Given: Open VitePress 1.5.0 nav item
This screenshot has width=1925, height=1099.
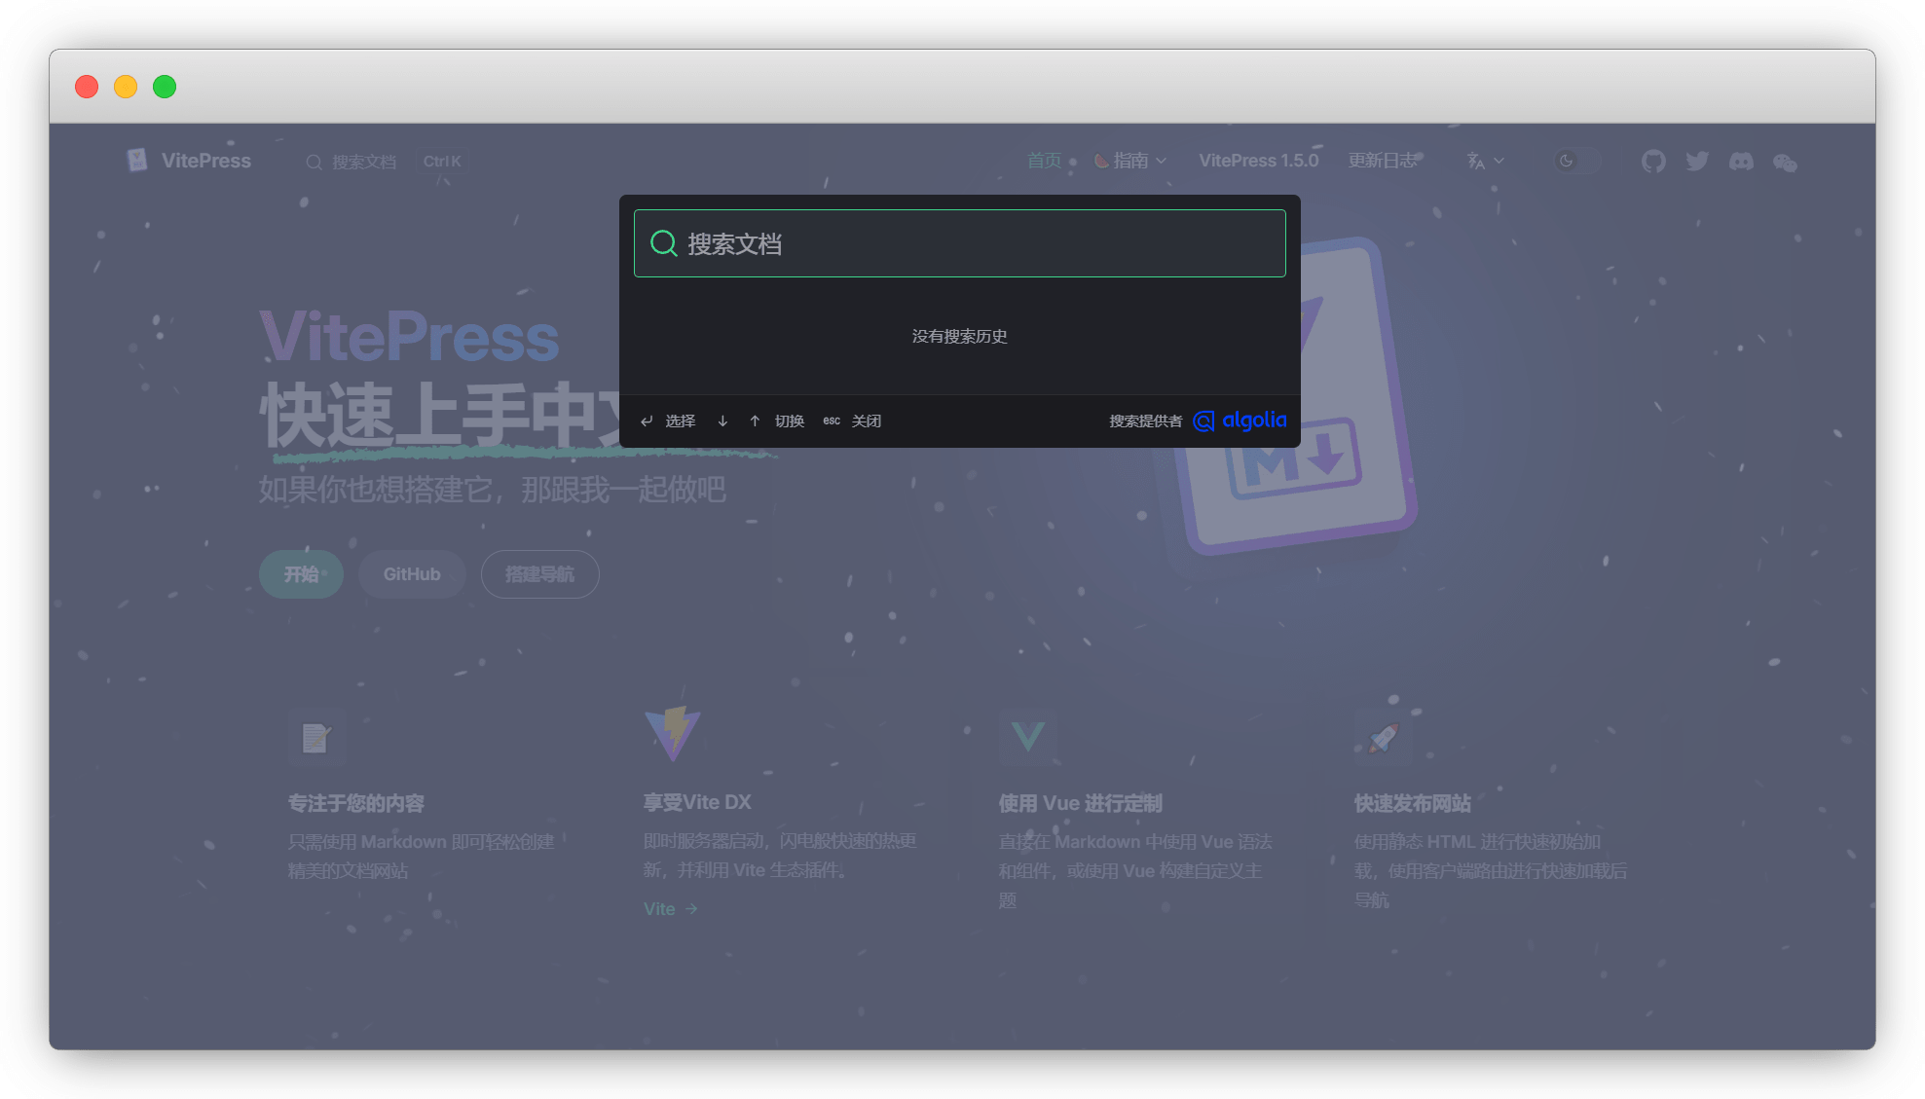Looking at the screenshot, I should [x=1258, y=161].
